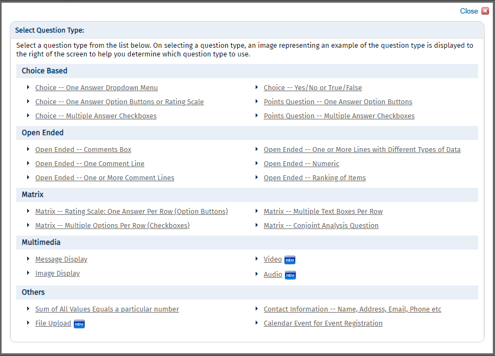This screenshot has width=495, height=356.
Task: Open Calendar Event for Event Registration
Action: coord(323,323)
